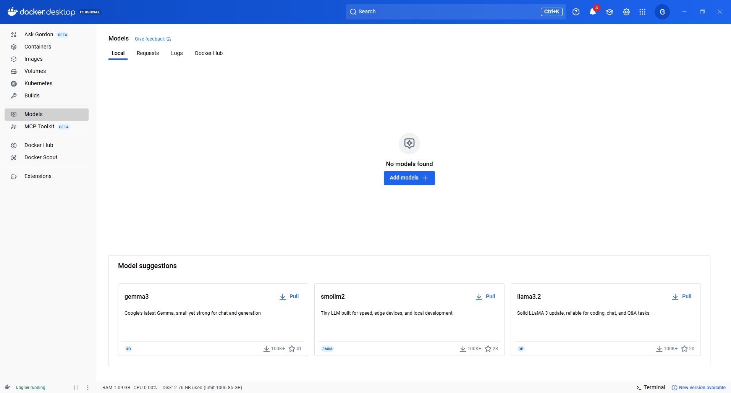Pull the gemma3 model
Image resolution: width=731 pixels, height=393 pixels.
[289, 297]
